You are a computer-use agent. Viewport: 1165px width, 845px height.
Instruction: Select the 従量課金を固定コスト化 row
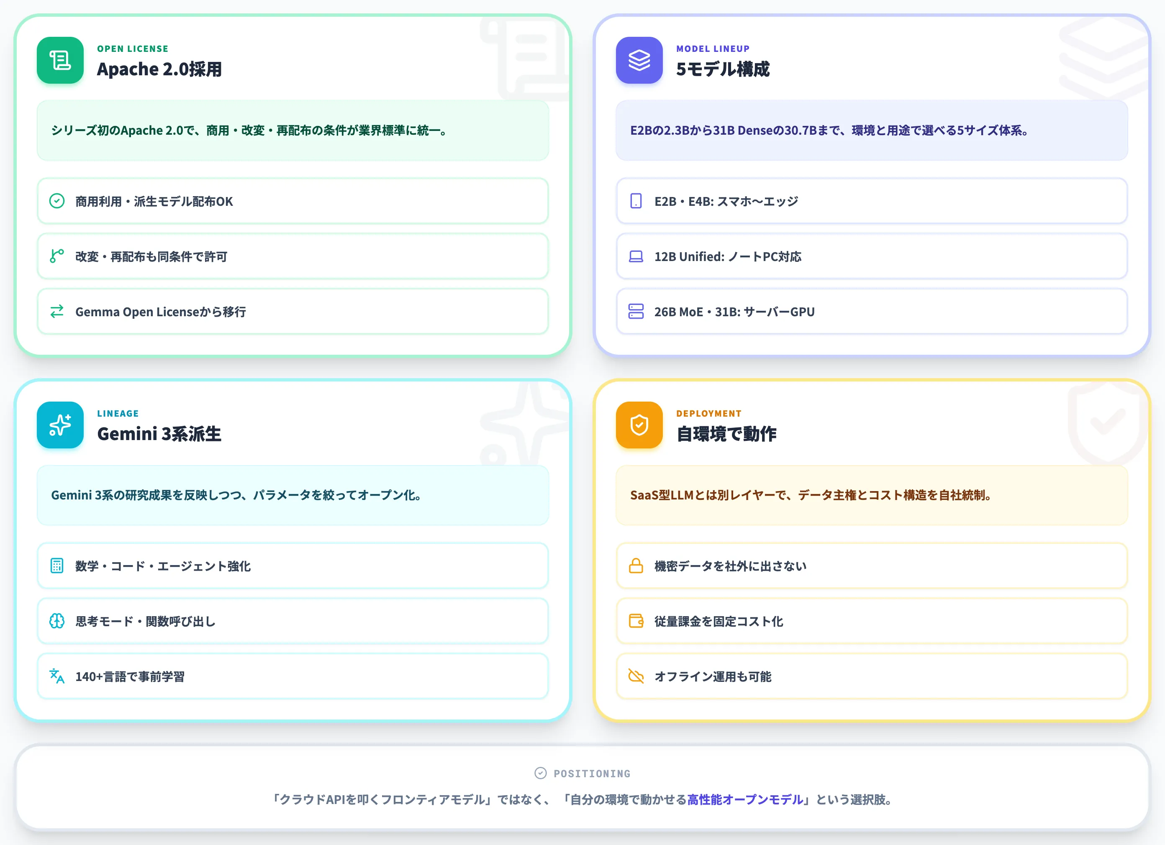(x=872, y=621)
